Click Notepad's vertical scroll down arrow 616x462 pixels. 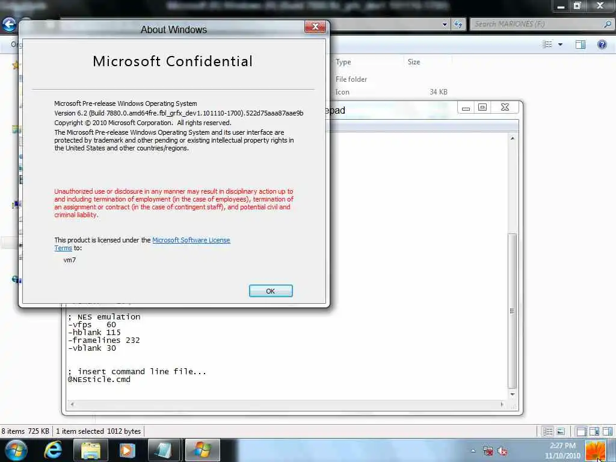(513, 394)
